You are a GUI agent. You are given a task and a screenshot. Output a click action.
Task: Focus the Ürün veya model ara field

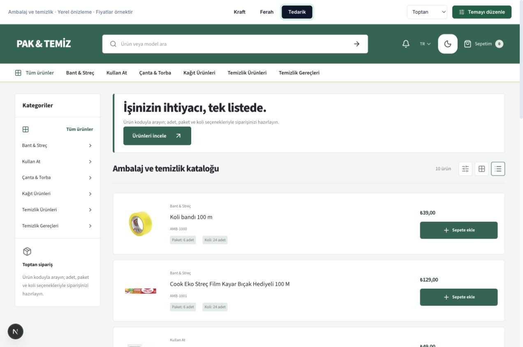(x=235, y=44)
